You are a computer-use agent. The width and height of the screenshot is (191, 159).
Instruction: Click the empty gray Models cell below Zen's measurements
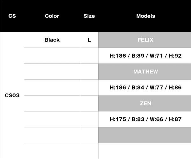(145, 135)
